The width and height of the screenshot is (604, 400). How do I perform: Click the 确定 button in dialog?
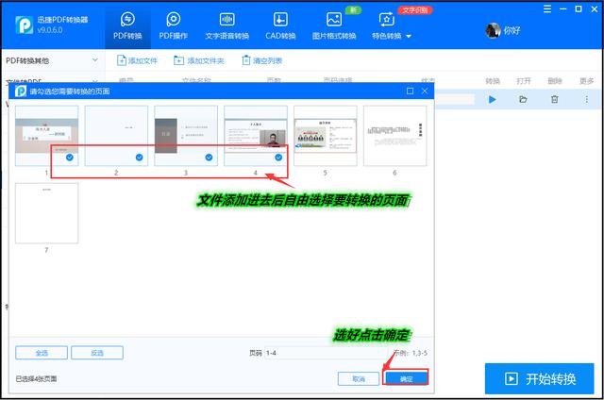[x=406, y=377]
